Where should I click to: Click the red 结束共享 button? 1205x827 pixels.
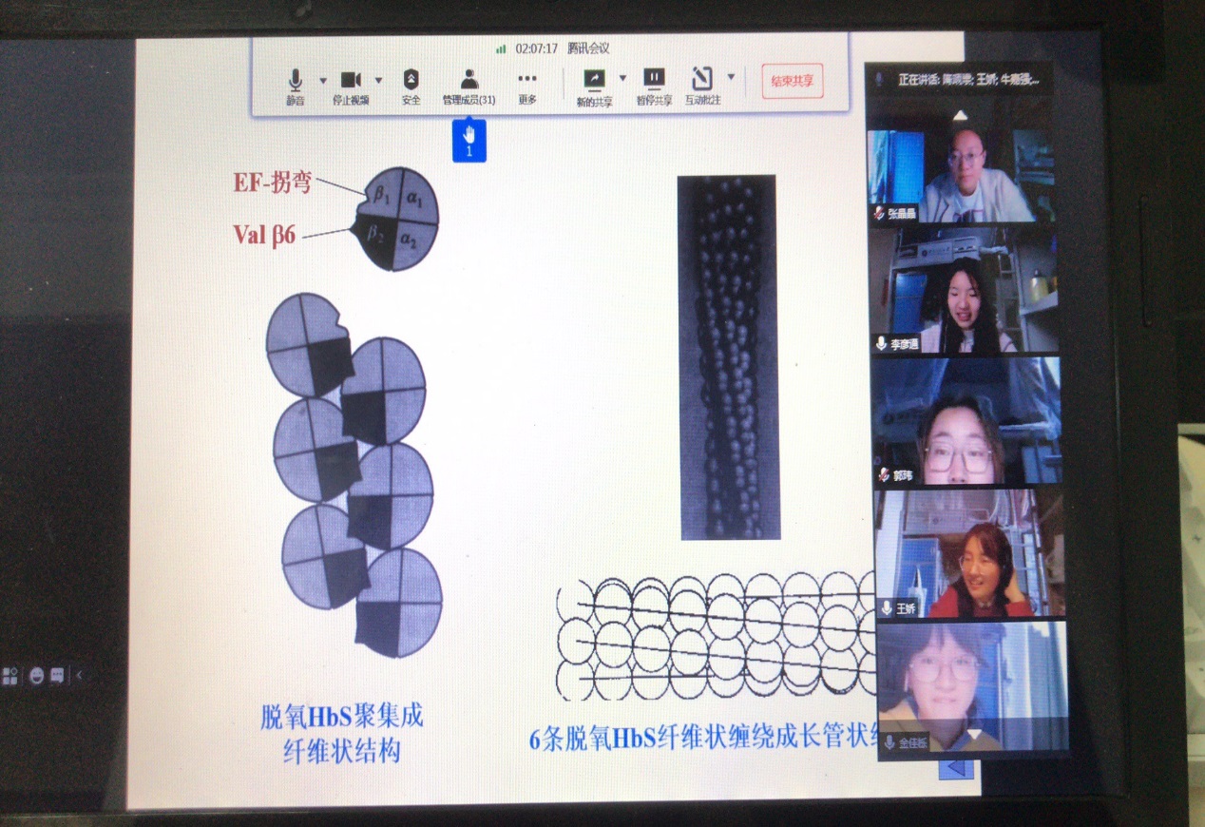click(793, 82)
